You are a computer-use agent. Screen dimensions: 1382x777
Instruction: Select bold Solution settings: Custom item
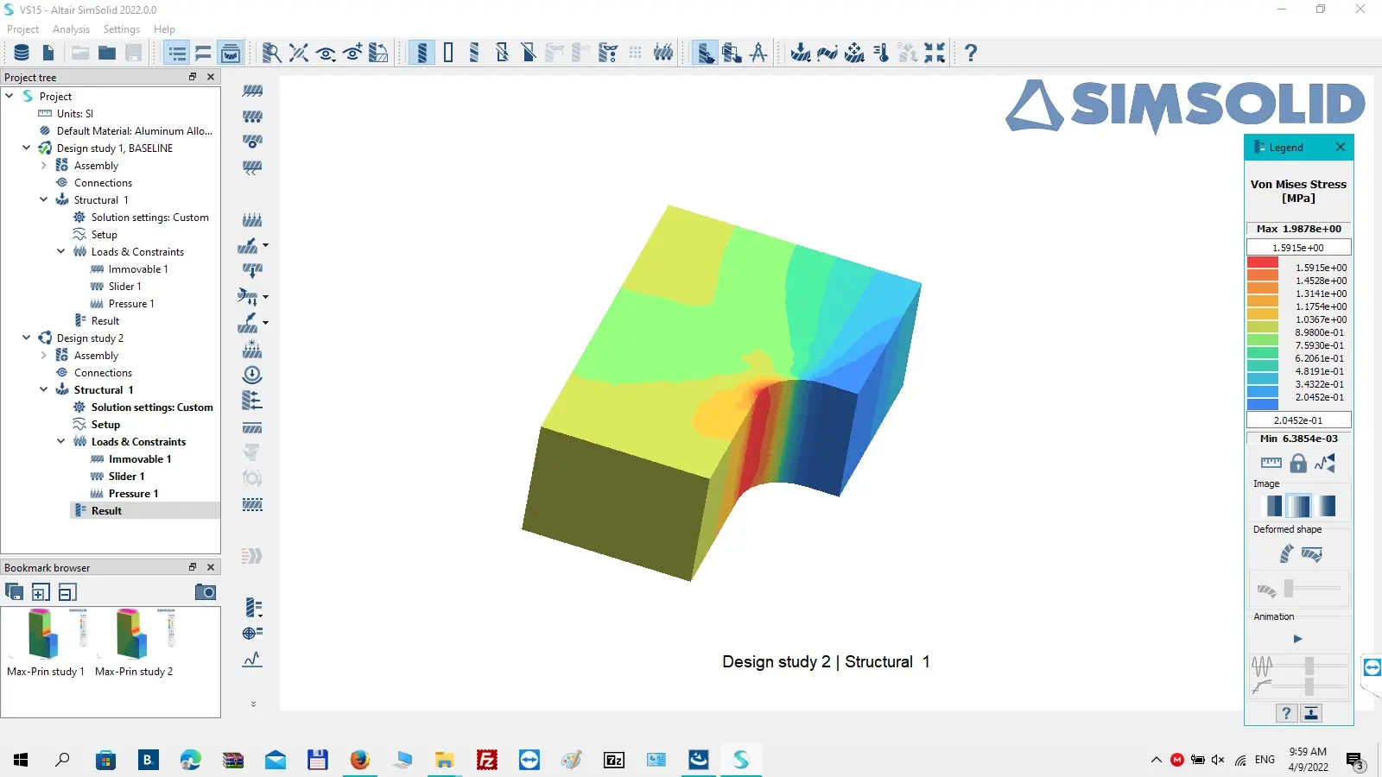(152, 407)
